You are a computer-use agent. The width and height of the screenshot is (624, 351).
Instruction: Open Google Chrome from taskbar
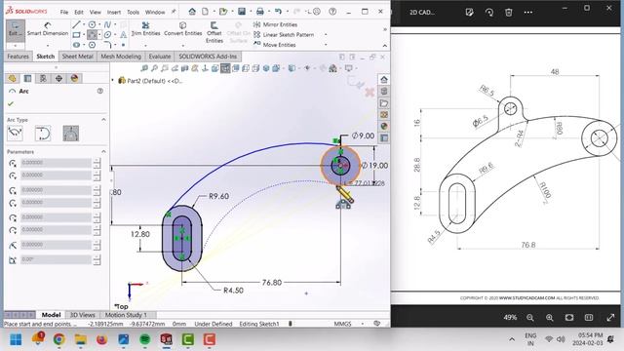pos(58,339)
